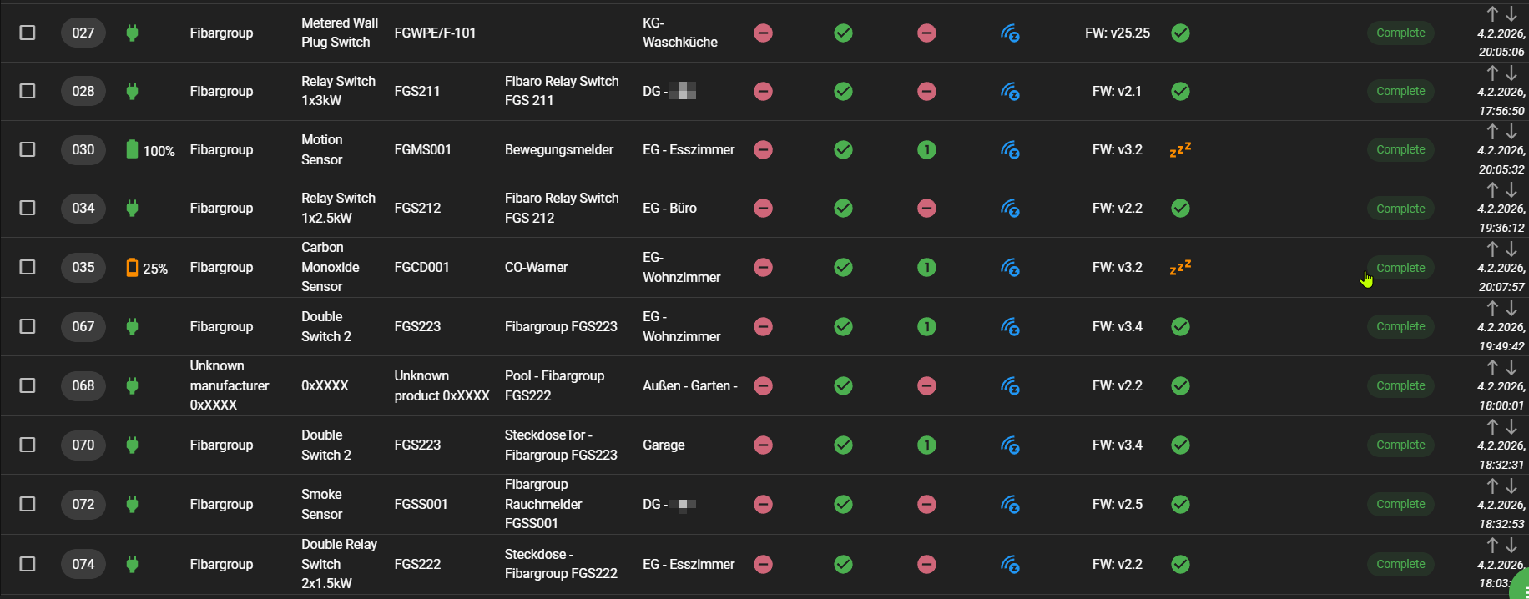Click the mains power plug icon of node 028
The height and width of the screenshot is (599, 1529).
pyautogui.click(x=132, y=91)
